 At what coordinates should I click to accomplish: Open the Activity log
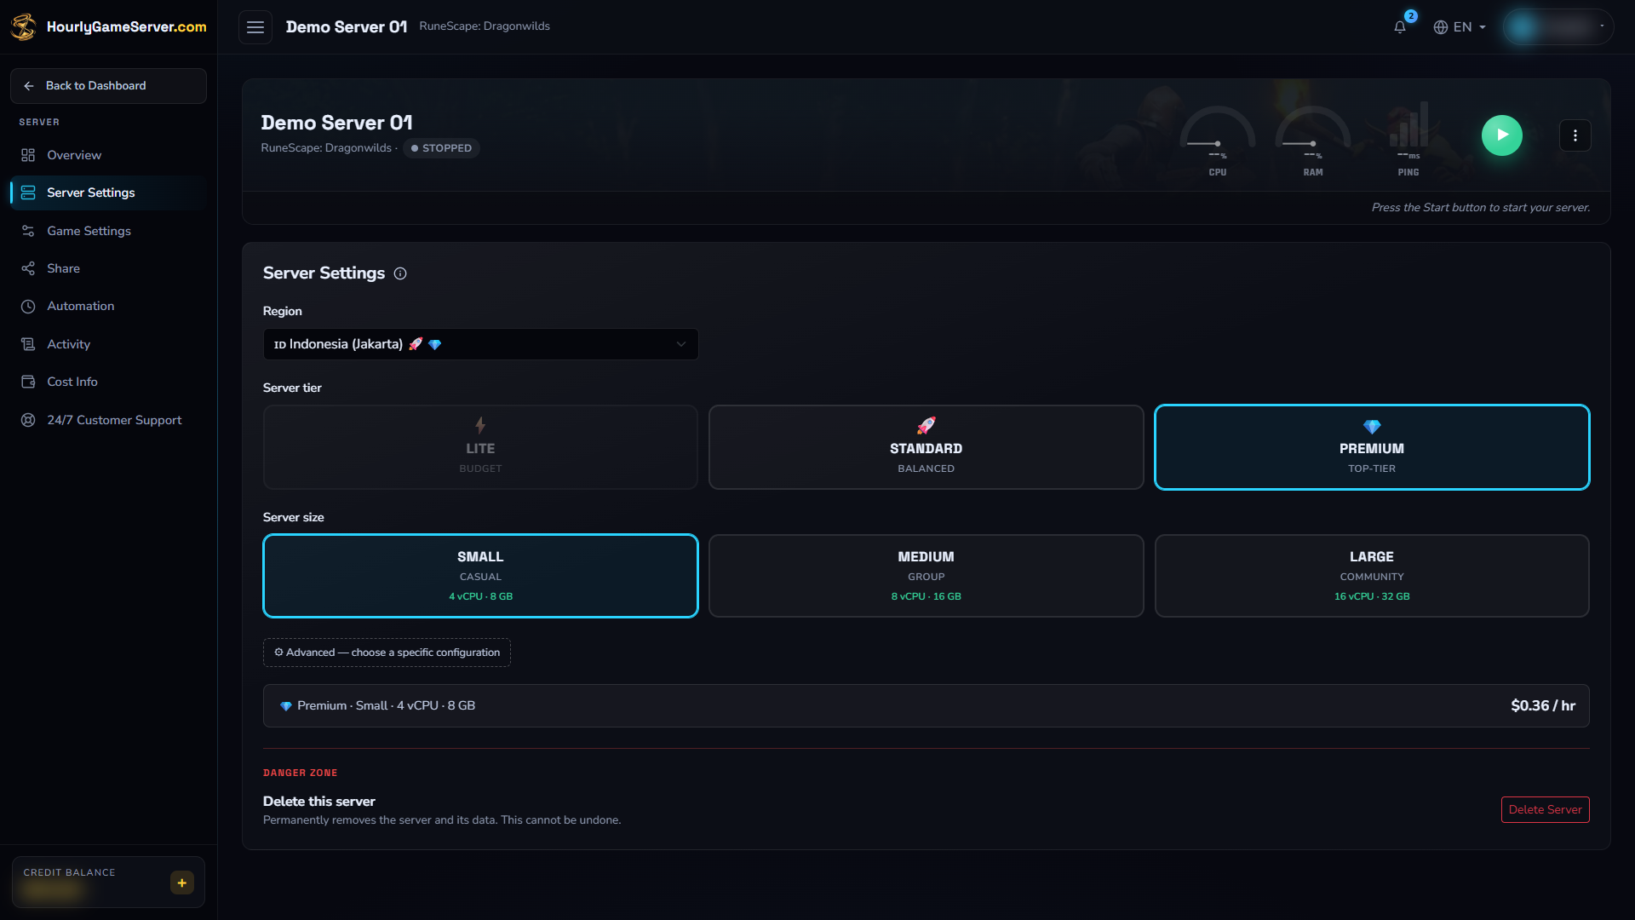click(x=108, y=344)
